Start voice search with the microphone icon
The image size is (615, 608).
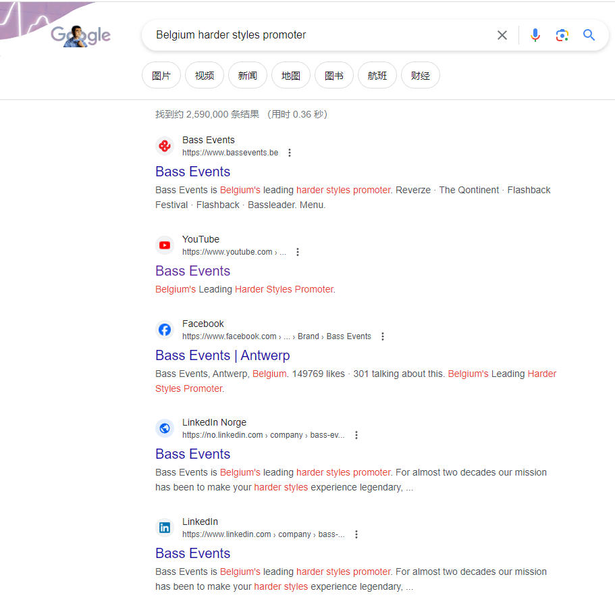[x=535, y=35]
